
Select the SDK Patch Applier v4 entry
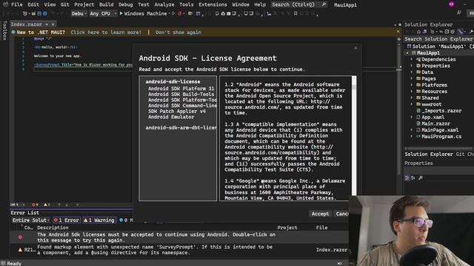click(177, 111)
